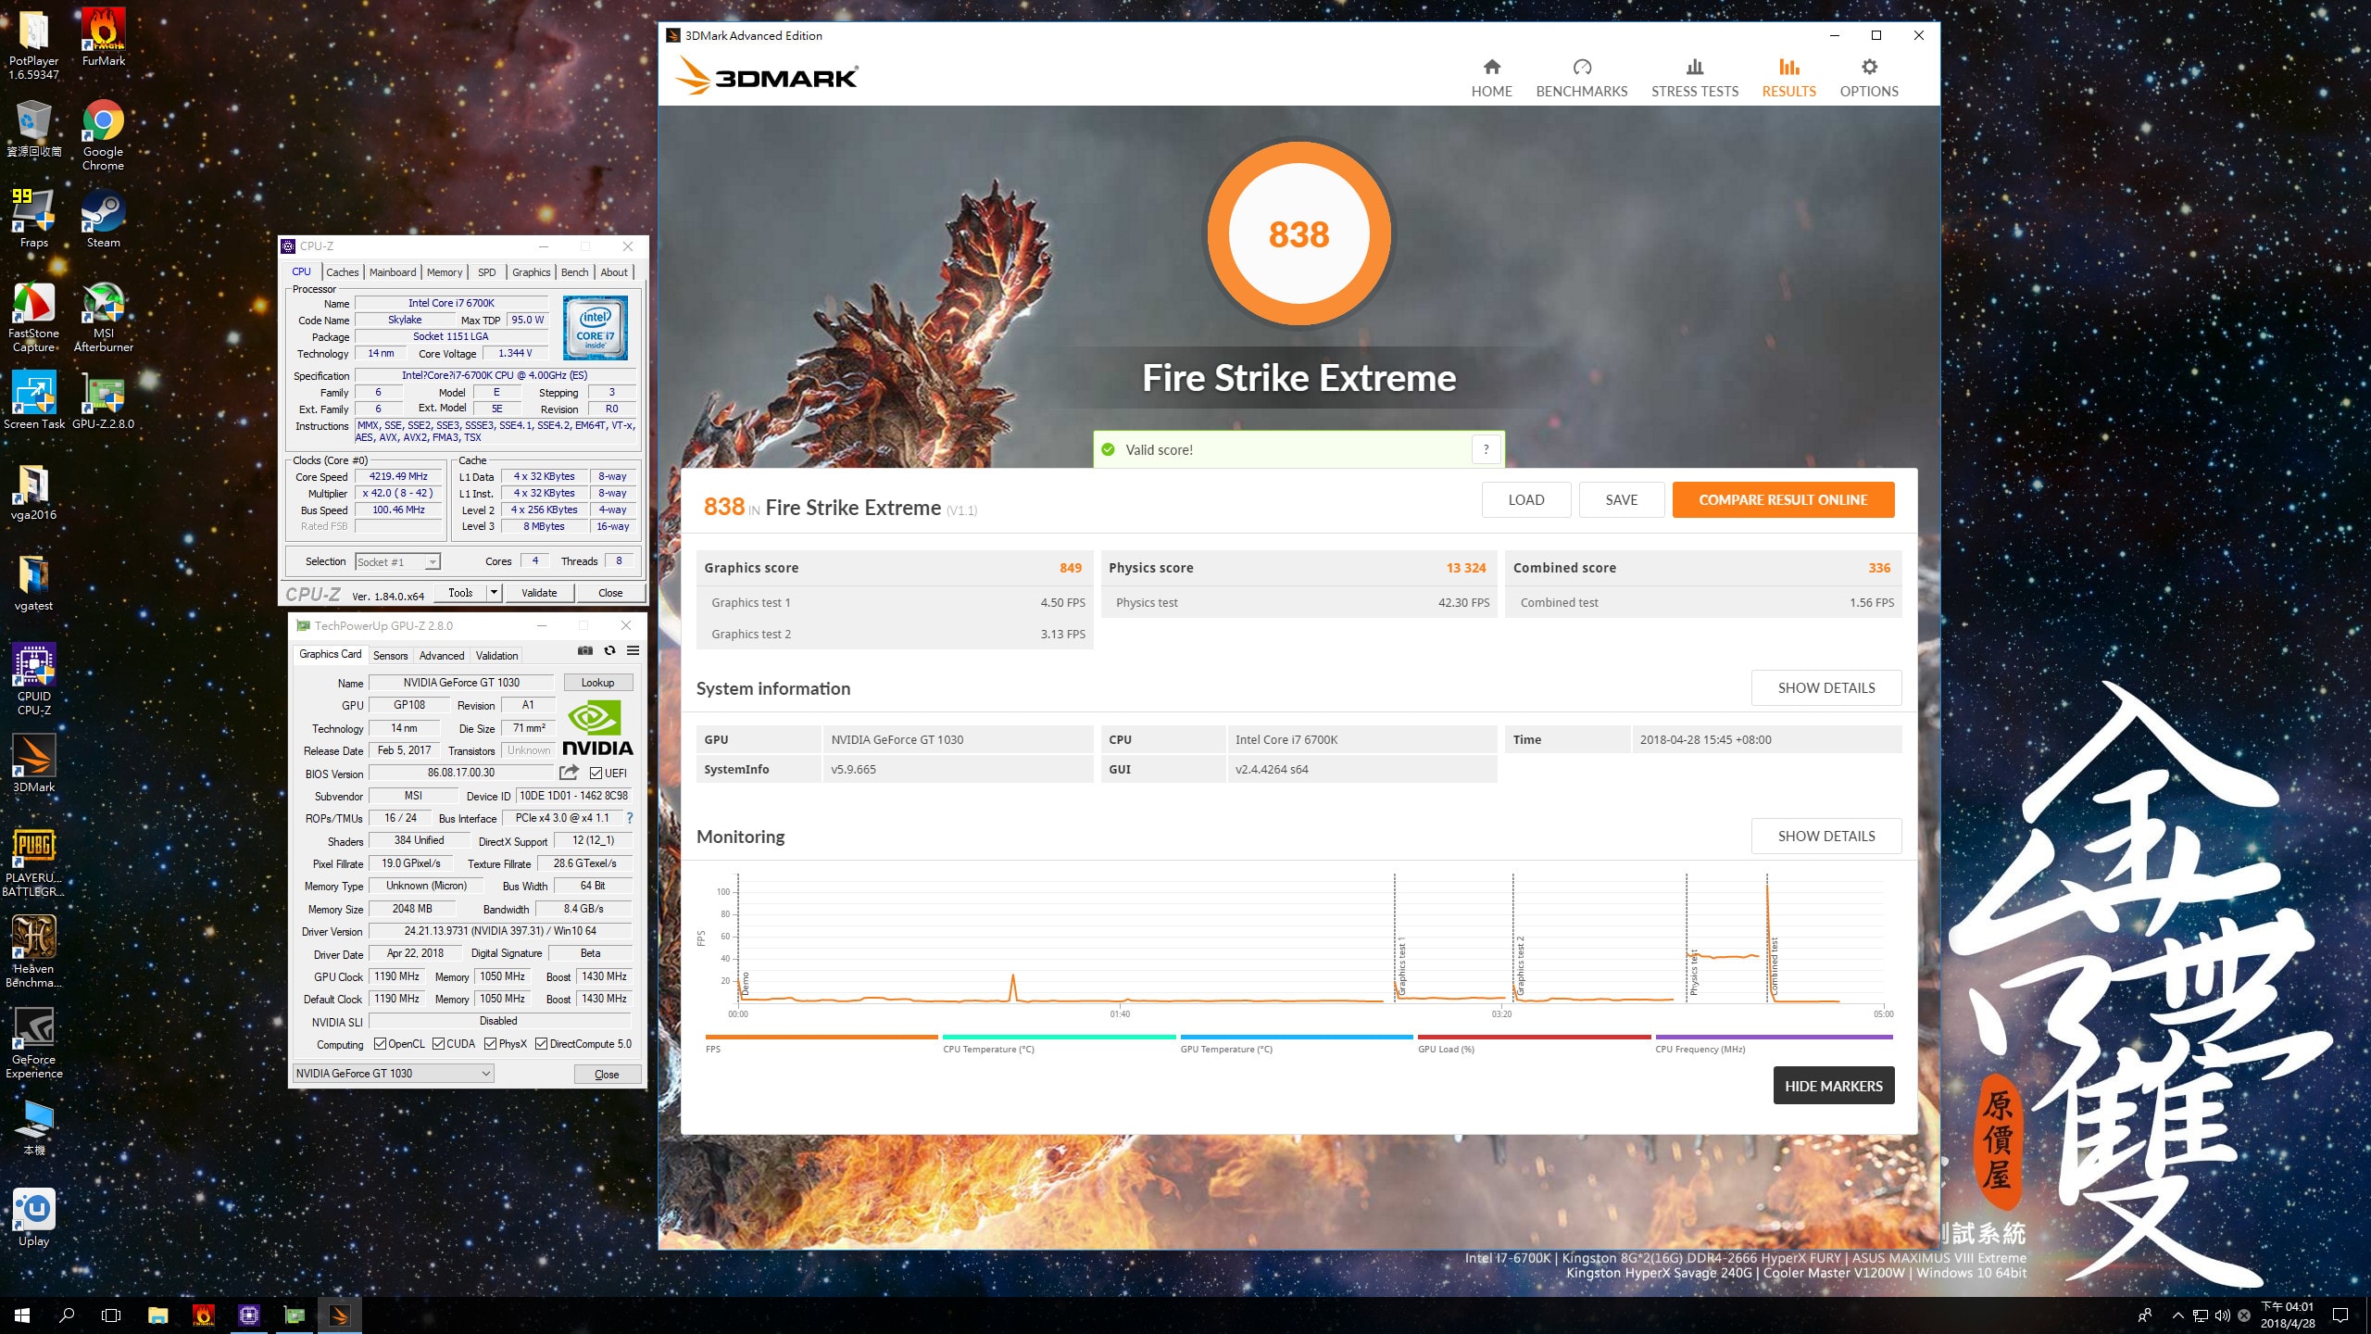The height and width of the screenshot is (1334, 2371).
Task: Open the Bench tab in CPU-Z
Action: tap(574, 272)
